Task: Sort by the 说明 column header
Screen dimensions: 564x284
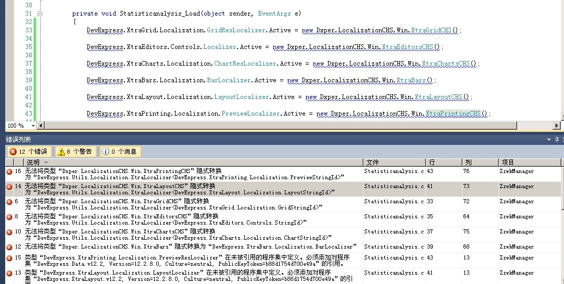Action: [194, 163]
